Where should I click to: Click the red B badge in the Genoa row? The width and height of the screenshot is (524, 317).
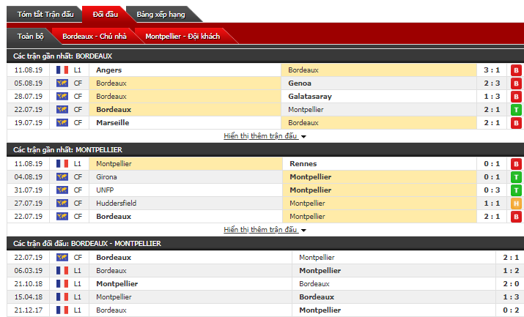point(516,83)
